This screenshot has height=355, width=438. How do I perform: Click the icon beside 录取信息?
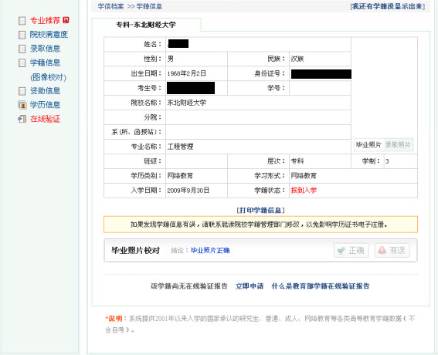(x=22, y=49)
